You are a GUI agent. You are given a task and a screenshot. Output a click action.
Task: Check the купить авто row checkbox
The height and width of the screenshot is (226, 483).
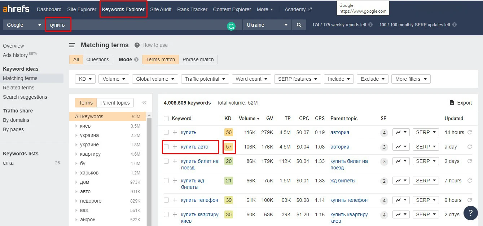[166, 147]
